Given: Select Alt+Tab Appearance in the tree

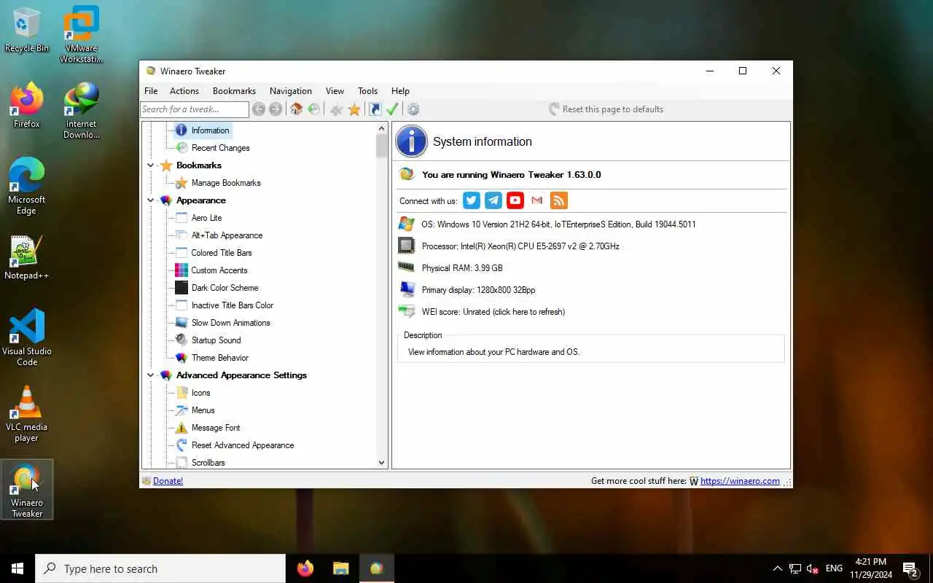Looking at the screenshot, I should 227,235.
